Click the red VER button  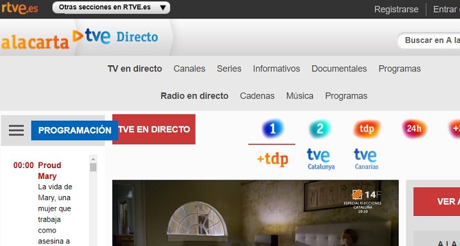coord(436,201)
